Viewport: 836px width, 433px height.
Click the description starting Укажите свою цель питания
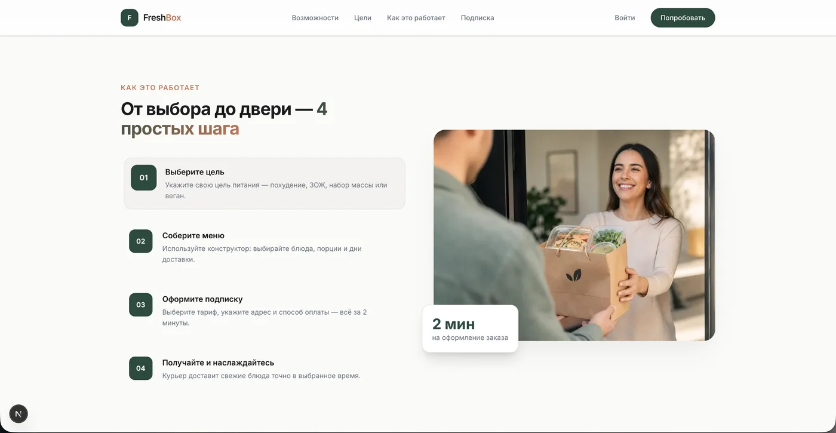point(276,191)
